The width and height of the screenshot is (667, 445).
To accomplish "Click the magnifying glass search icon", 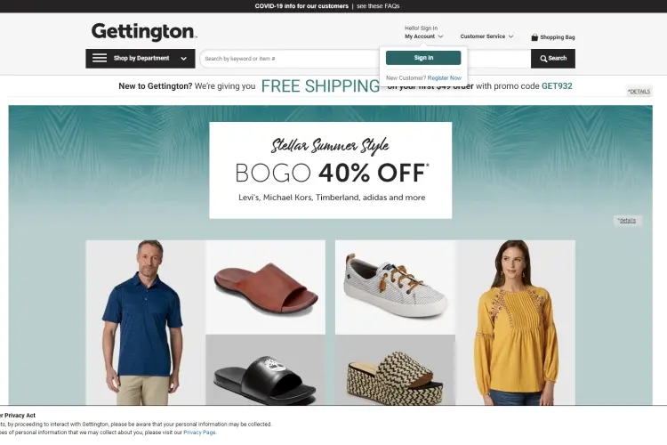I will tap(543, 59).
